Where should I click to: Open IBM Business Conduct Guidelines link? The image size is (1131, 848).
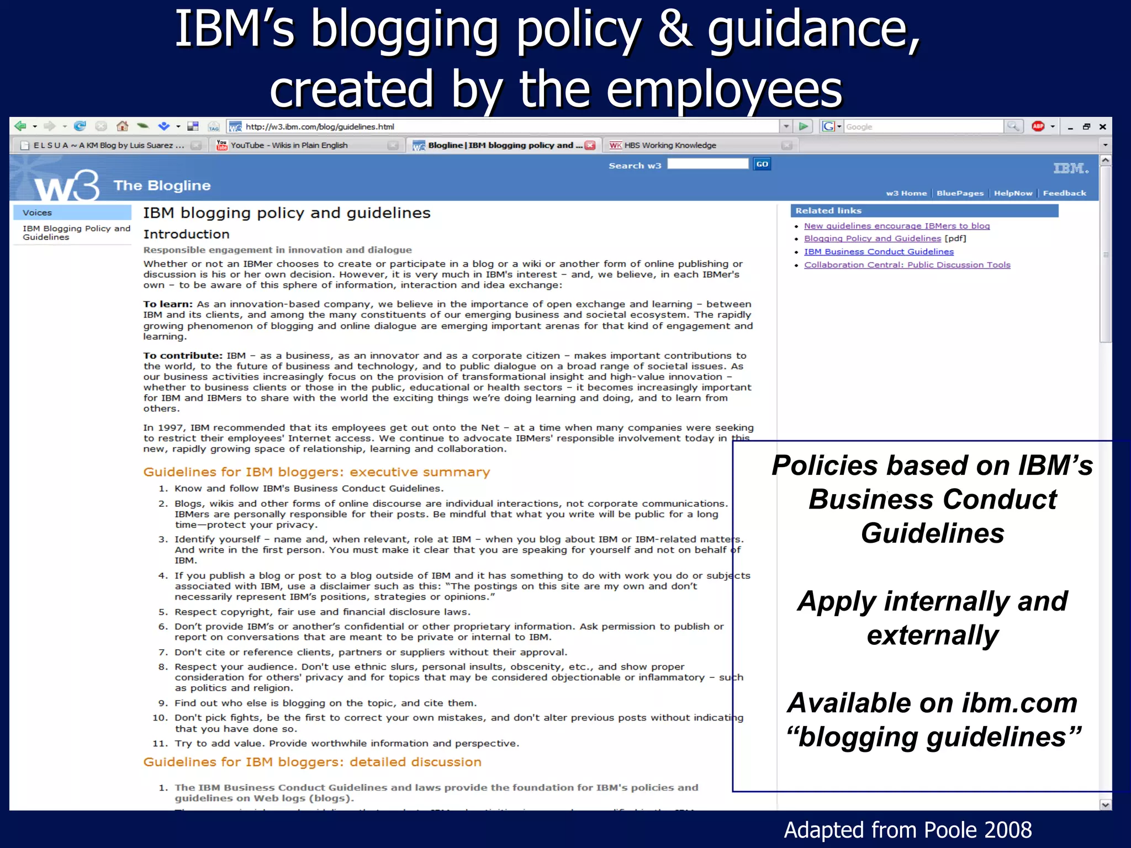pos(879,252)
